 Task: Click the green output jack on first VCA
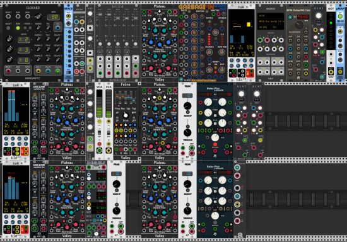pyautogui.click(x=99, y=151)
